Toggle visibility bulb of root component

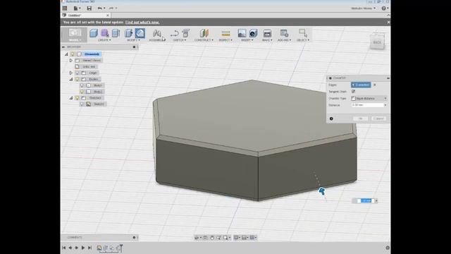73,54
